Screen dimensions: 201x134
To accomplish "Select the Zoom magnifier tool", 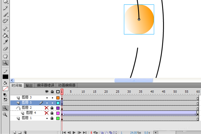I will click(x=5, y=63).
